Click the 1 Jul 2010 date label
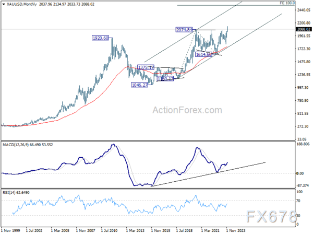Viewport: 313px width, 235px height. click(110, 231)
